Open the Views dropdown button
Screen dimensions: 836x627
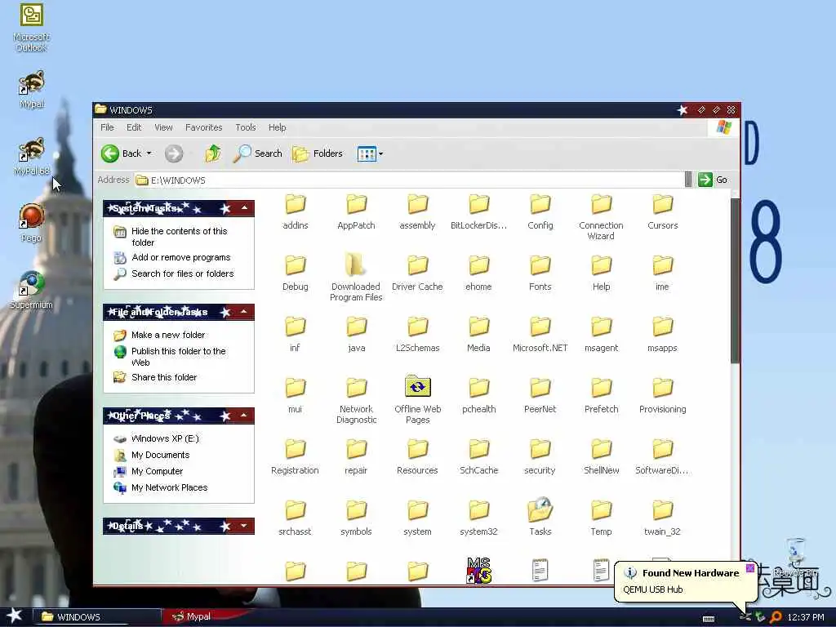pyautogui.click(x=370, y=153)
